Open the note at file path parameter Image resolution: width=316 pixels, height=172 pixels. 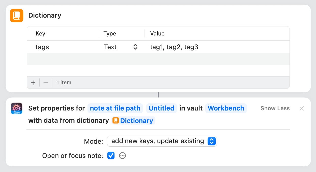point(115,108)
